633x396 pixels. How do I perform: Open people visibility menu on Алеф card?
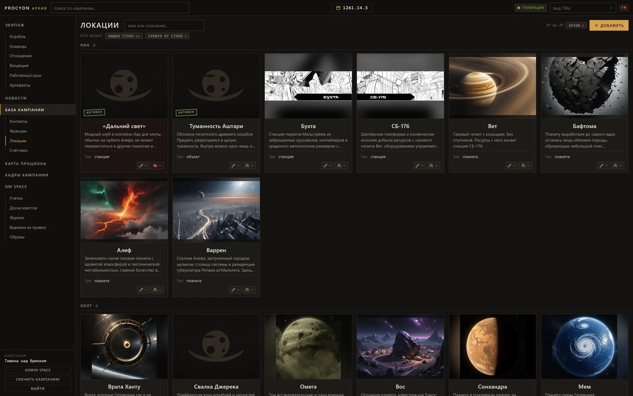[x=157, y=290]
